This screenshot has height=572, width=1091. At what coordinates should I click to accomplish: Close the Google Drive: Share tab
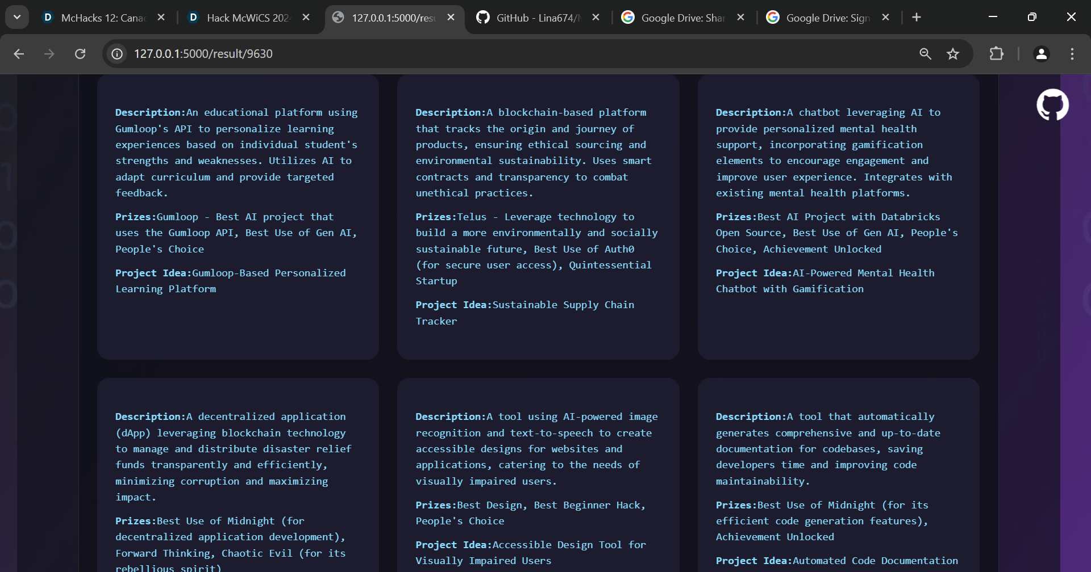click(x=741, y=18)
